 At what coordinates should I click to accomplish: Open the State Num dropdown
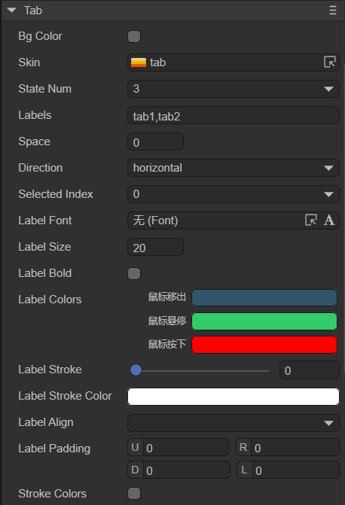pos(234,89)
